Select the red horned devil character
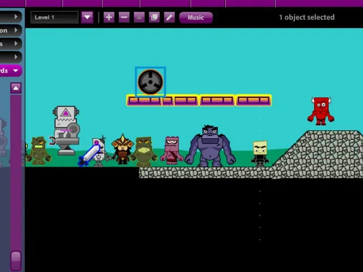 (321, 111)
